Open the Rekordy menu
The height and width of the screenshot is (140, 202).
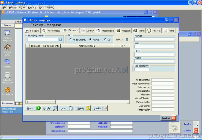(32, 7)
